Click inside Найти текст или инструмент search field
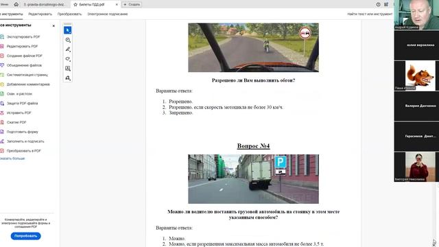 pyautogui.click(x=370, y=14)
